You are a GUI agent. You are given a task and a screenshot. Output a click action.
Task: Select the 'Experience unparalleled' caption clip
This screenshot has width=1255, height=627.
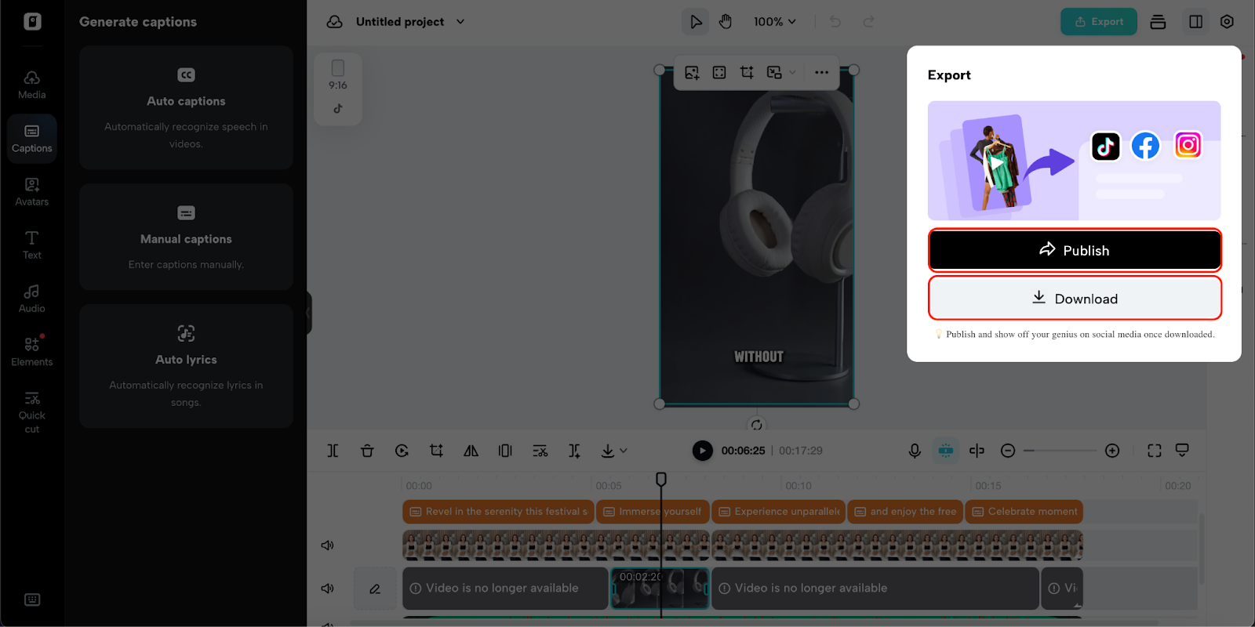coord(779,511)
